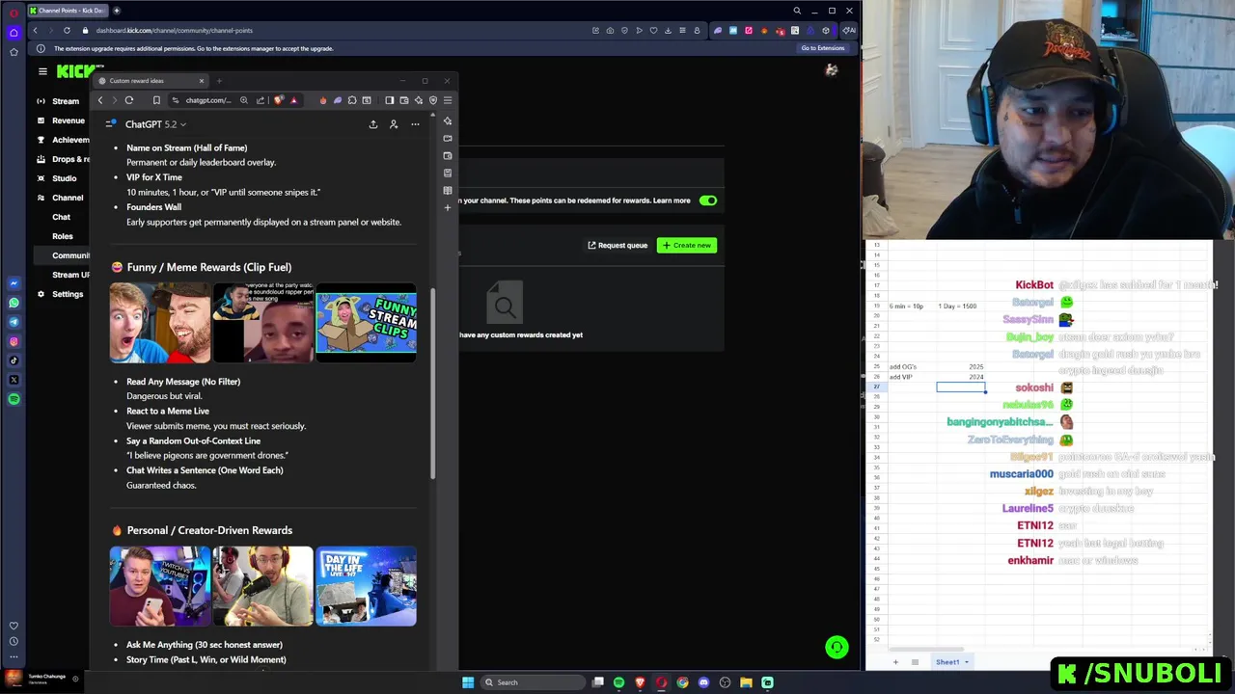Expand the Sheet1 tab dropdown arrow
Viewport: 1235px width, 694px height.
(x=966, y=662)
